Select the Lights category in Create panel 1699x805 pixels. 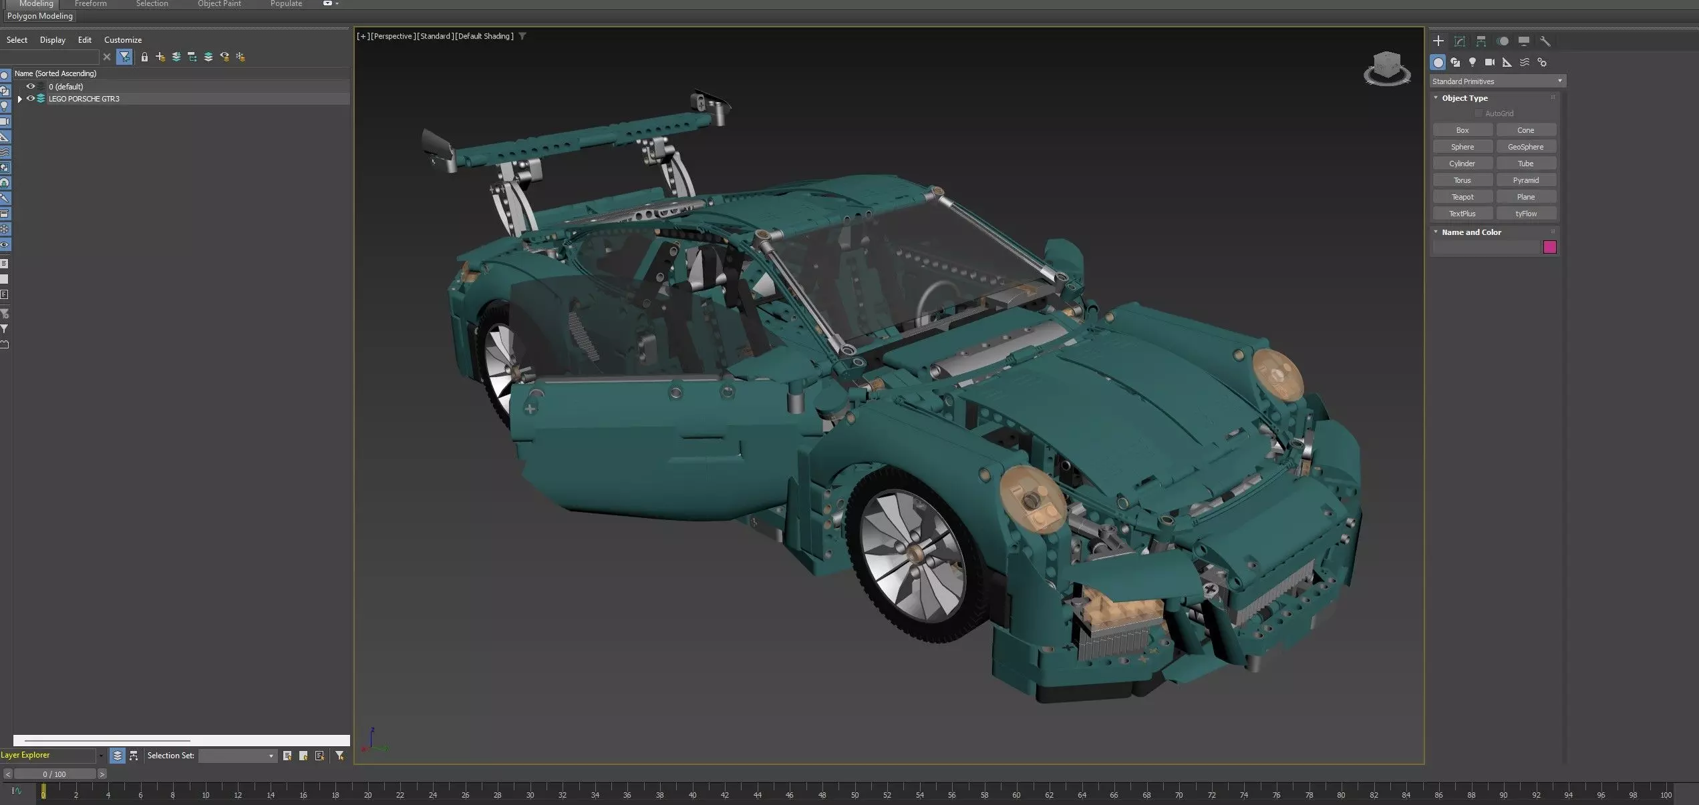tap(1473, 62)
